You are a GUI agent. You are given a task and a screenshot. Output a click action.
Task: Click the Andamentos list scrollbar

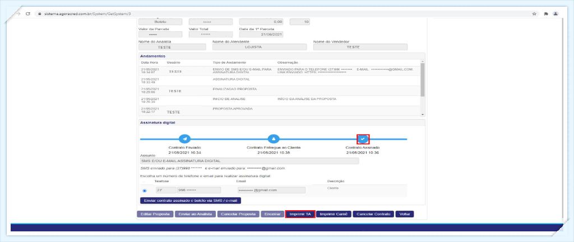click(423, 79)
